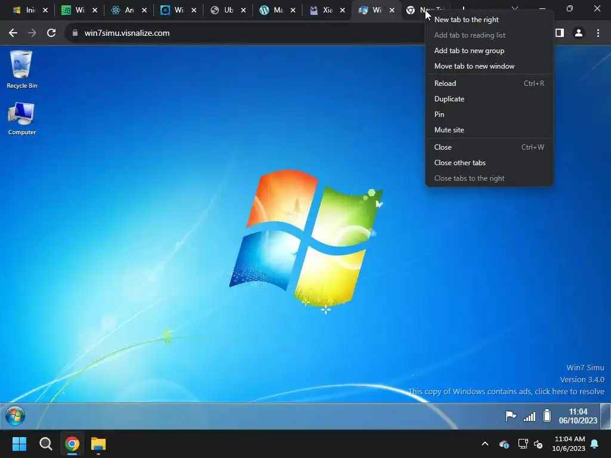Screen dimensions: 611x458
Task: Go back with the browser back arrow
Action: point(13,33)
